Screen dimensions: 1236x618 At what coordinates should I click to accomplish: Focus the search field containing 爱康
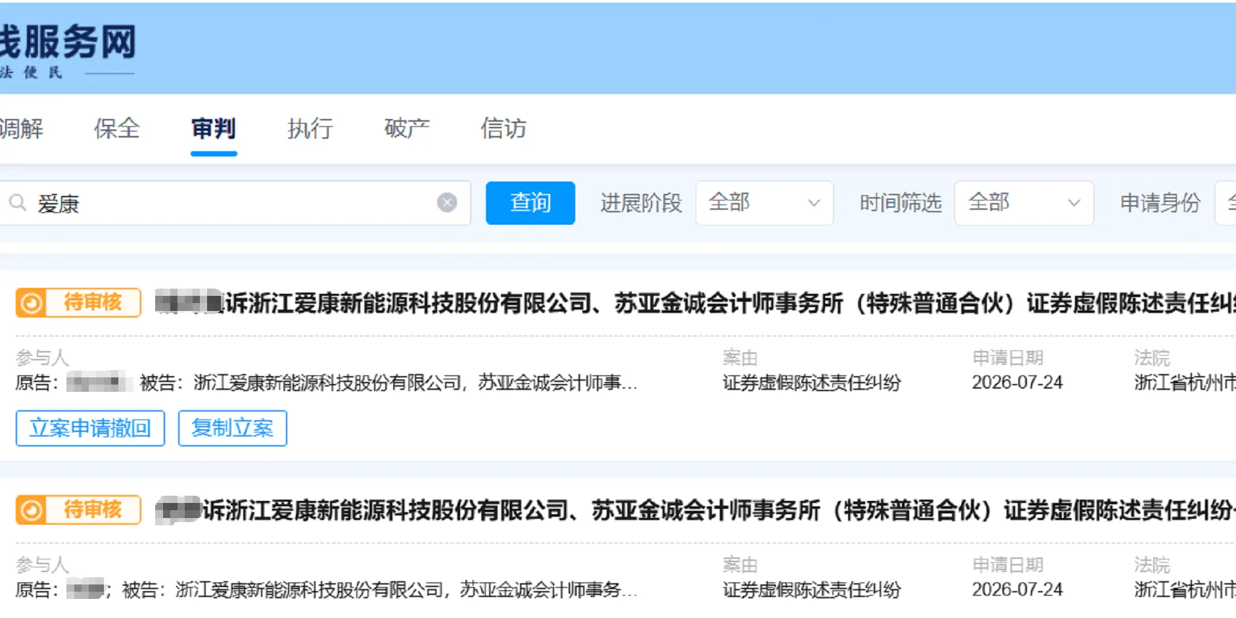(x=235, y=203)
